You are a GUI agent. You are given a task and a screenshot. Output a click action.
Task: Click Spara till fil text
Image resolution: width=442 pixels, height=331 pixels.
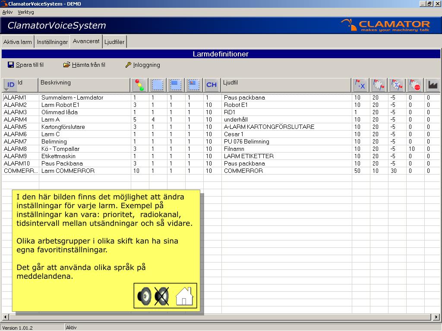(x=30, y=65)
